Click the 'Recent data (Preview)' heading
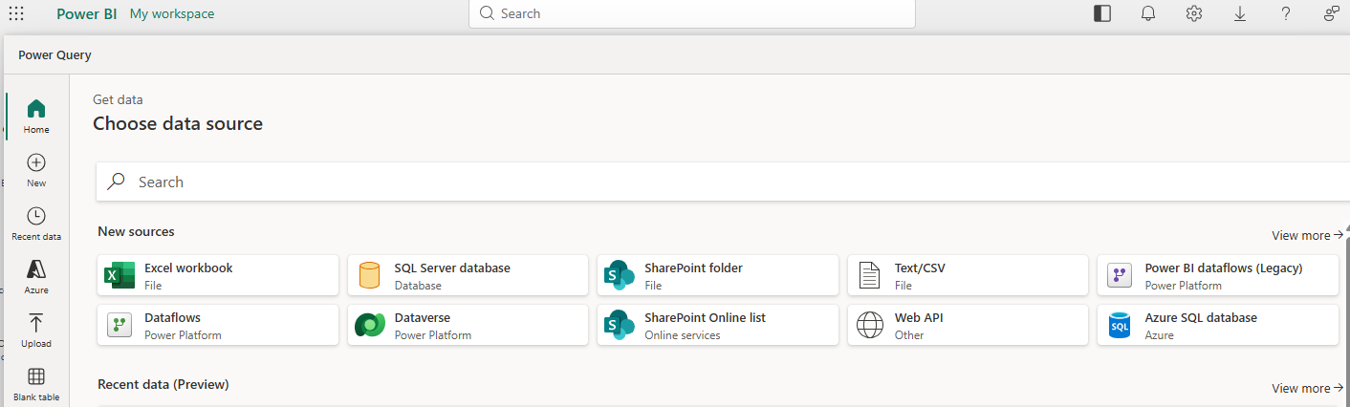1350x407 pixels. point(163,384)
